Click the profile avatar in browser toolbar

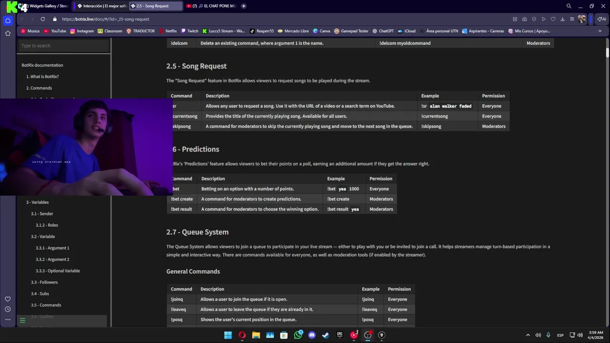pyautogui.click(x=582, y=19)
